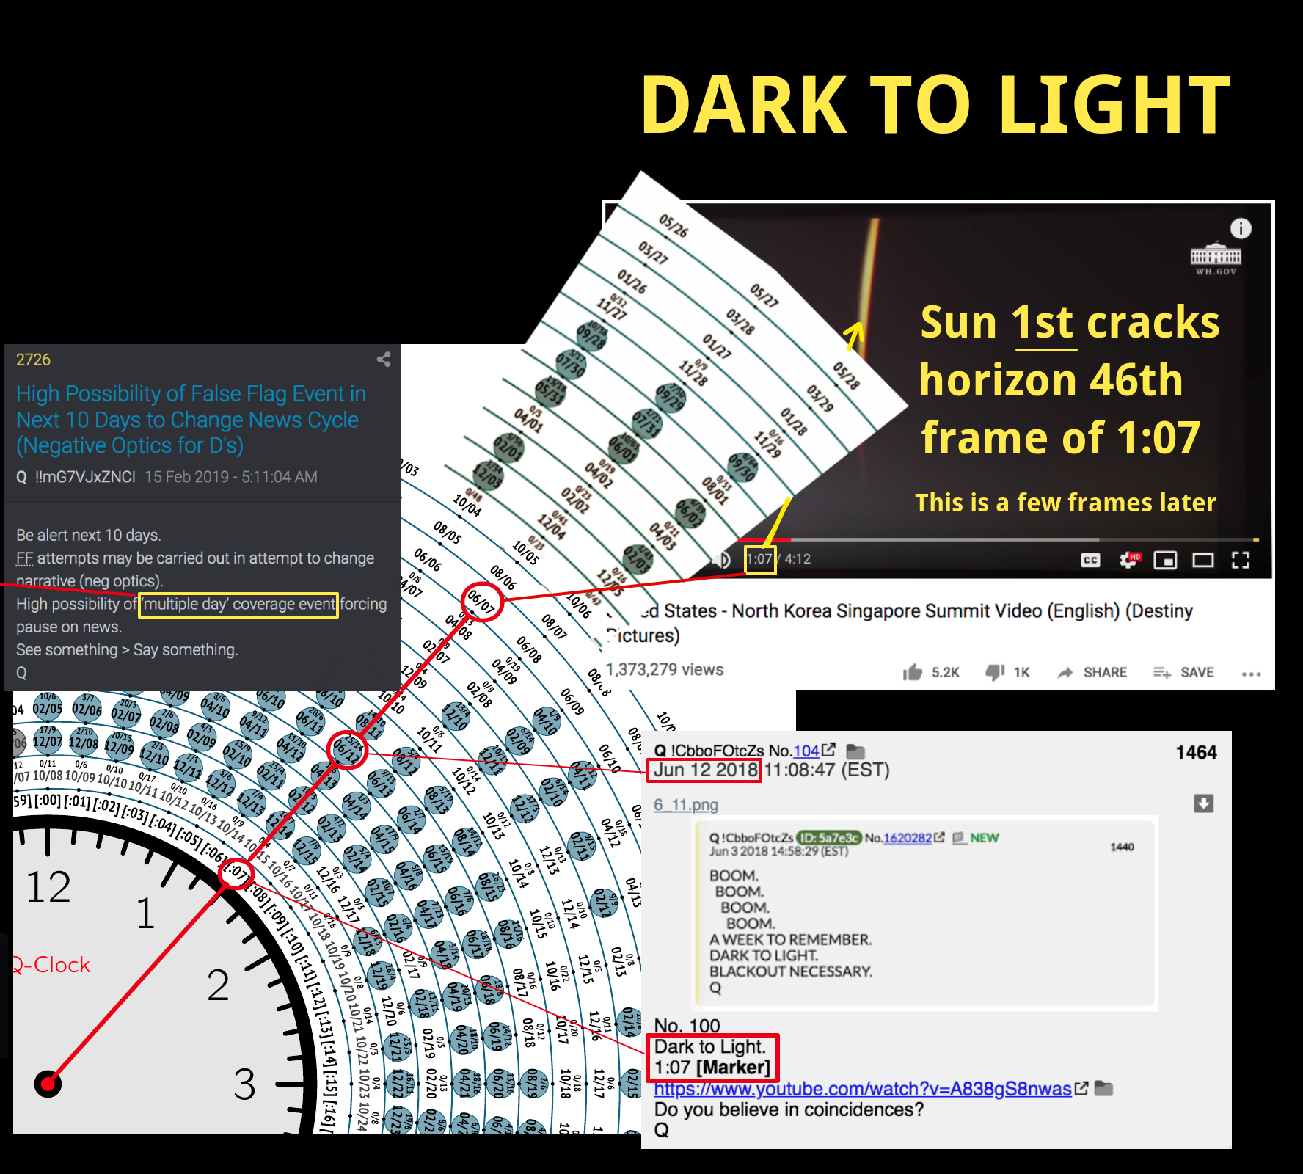Click the NEW label in quoted post

984,838
